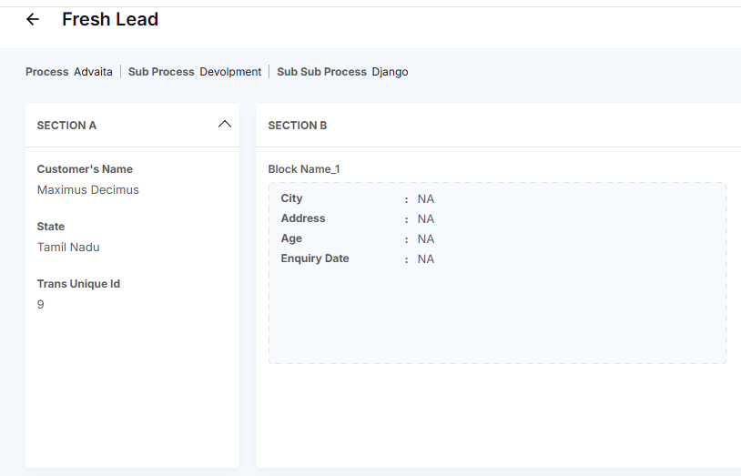This screenshot has height=476, width=741.
Task: Click the Enquiry Date NA value
Action: tap(426, 259)
